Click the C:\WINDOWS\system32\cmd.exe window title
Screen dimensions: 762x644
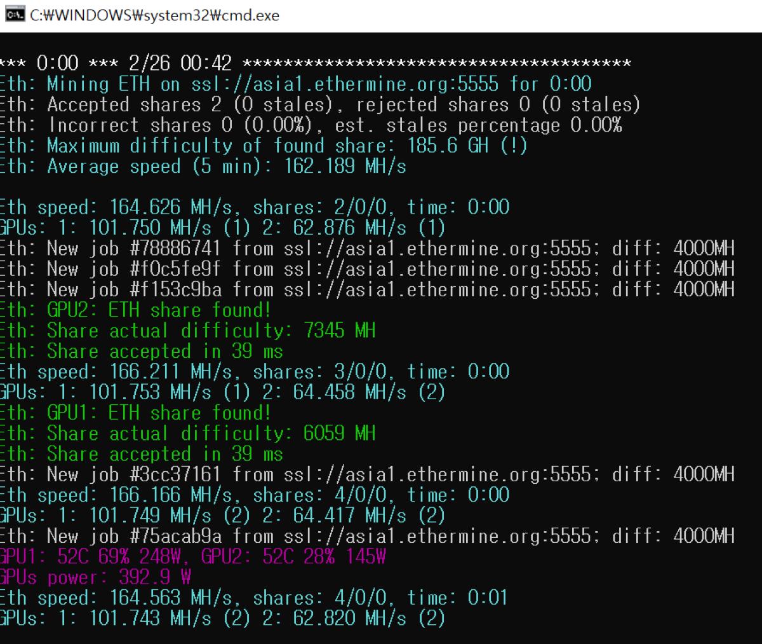pyautogui.click(x=154, y=15)
